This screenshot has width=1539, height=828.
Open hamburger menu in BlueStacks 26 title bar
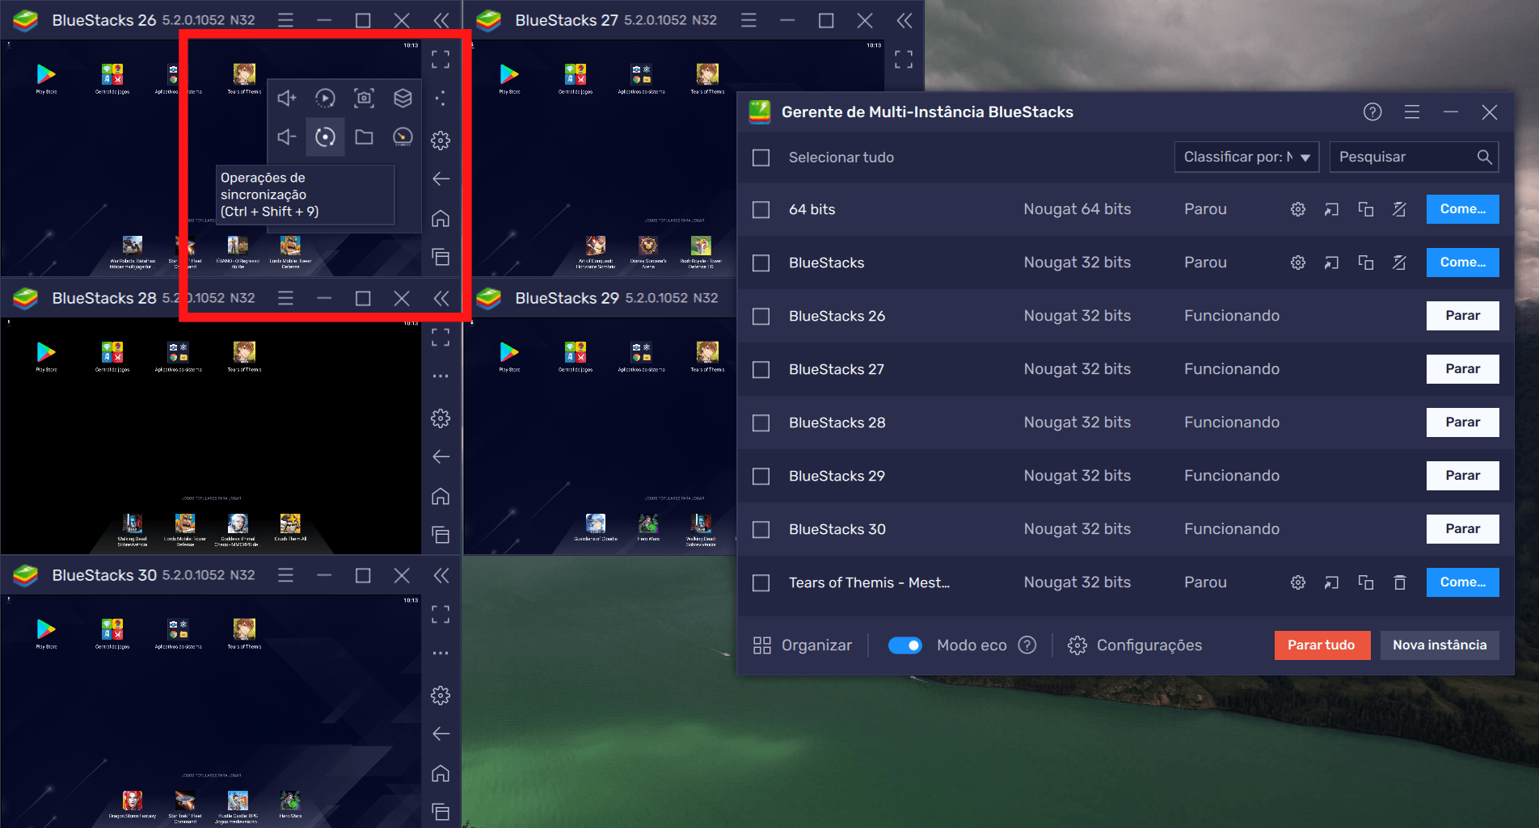tap(285, 20)
